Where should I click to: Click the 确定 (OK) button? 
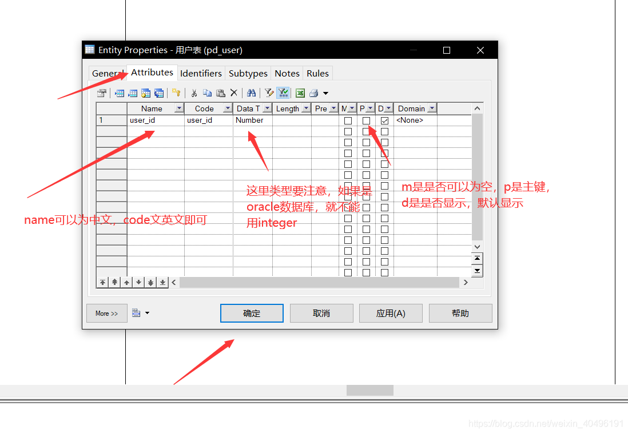pyautogui.click(x=252, y=313)
